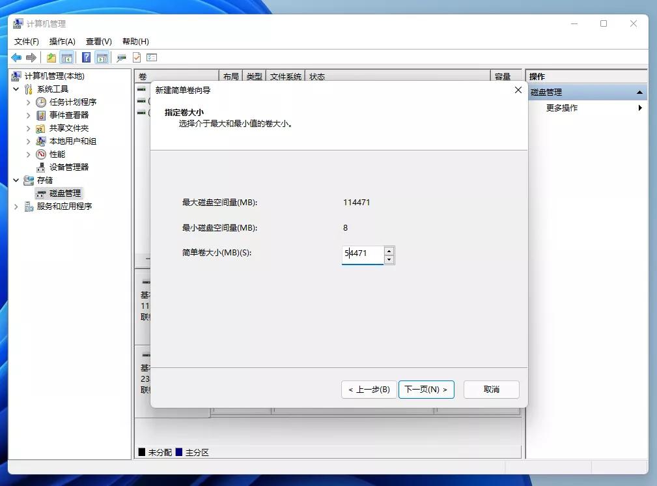The image size is (657, 486).
Task: Click the disk properties toolbar icon
Action: coord(120,57)
